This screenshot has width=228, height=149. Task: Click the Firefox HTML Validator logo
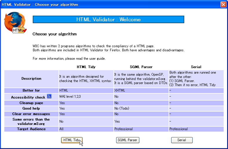[x=15, y=23]
